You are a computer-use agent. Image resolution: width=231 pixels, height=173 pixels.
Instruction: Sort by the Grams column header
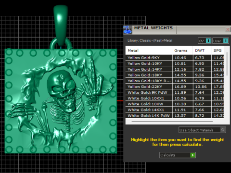(182, 50)
